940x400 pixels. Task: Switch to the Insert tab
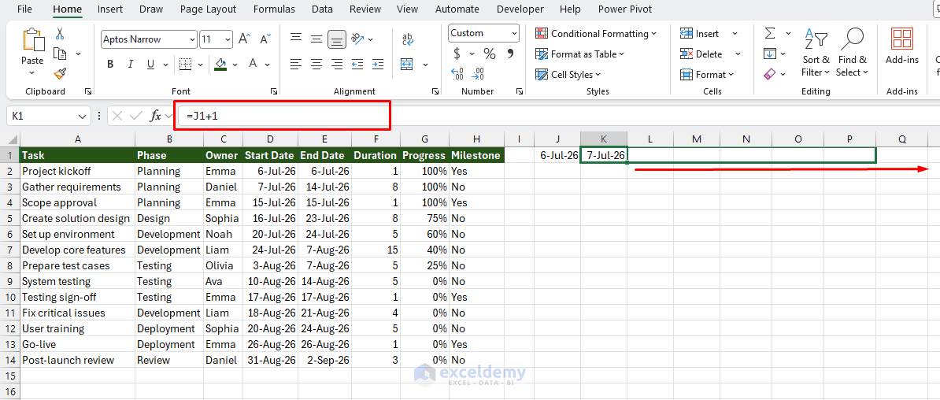[x=110, y=9]
